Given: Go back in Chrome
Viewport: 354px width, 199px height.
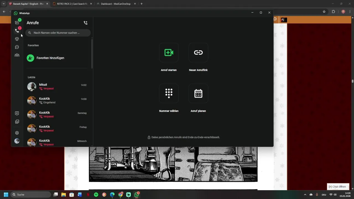Looking at the screenshot, I should click(4, 12).
